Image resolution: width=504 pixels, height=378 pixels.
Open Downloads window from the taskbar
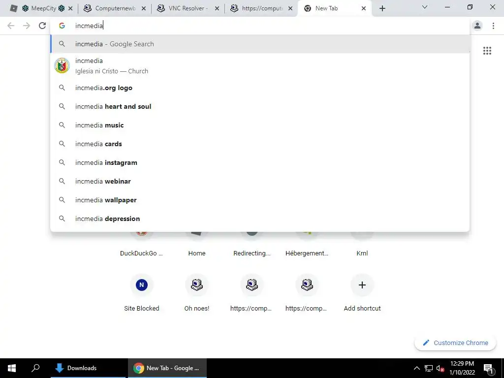tap(88, 368)
